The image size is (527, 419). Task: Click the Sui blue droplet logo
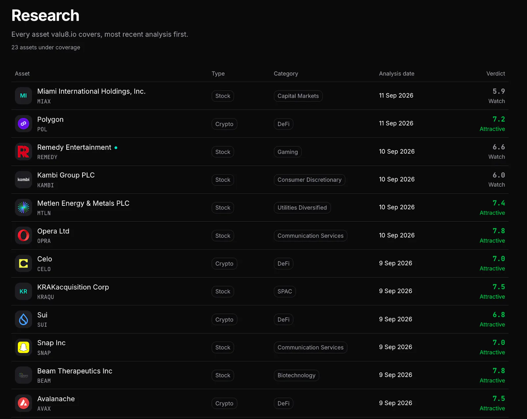coord(23,319)
